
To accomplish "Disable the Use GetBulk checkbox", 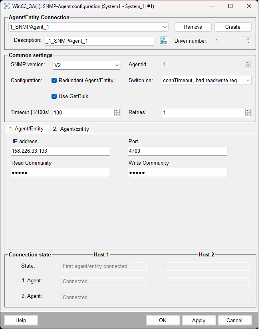I will click(54, 96).
